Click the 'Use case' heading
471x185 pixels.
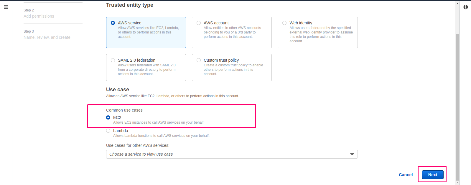pos(118,90)
